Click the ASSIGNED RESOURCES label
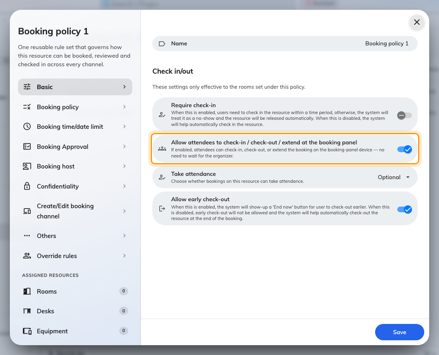This screenshot has width=439, height=355. (x=50, y=275)
